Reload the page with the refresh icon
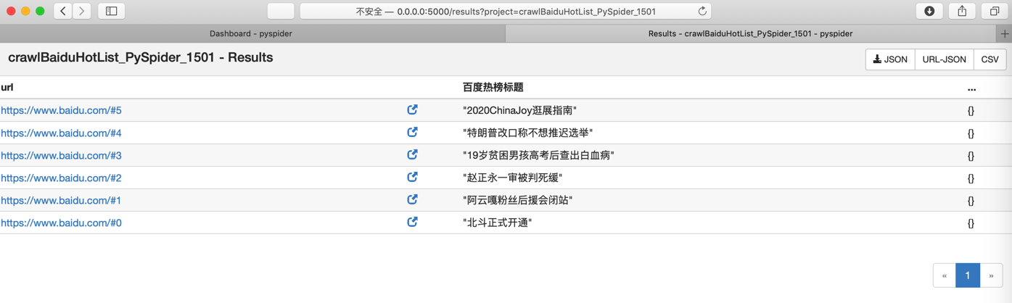Screen dimensions: 1012x303 (702, 11)
